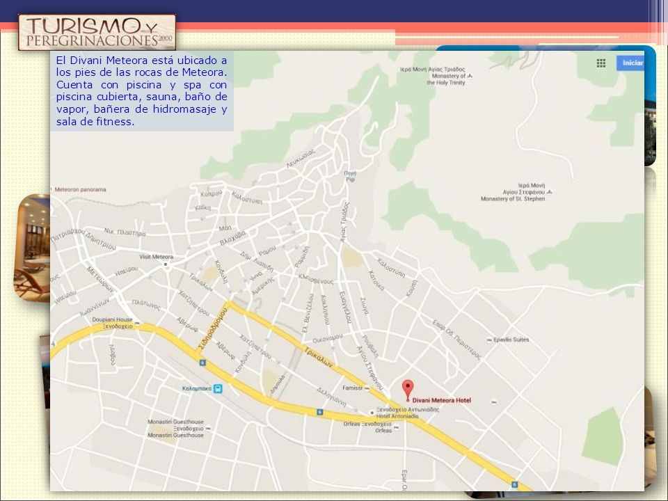Click the Hotel Antoniadis marker
Viewport: 668px width, 501px height.
click(372, 413)
